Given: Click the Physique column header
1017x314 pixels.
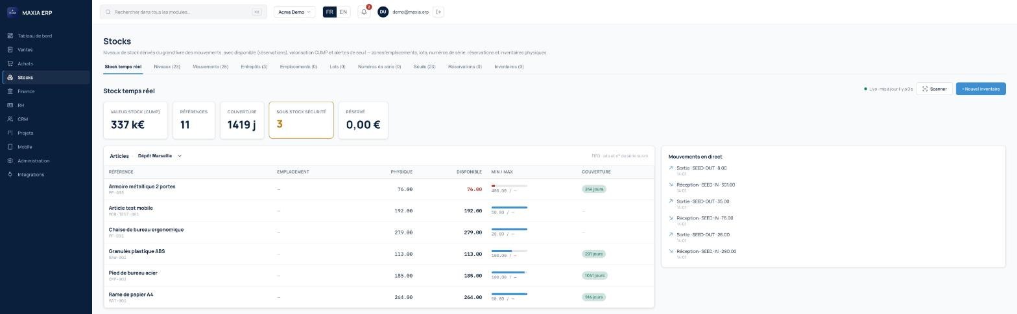Looking at the screenshot, I should (x=401, y=172).
